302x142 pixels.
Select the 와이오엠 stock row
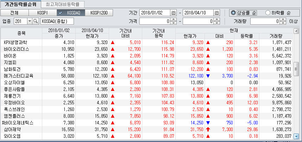pyautogui.click(x=146, y=136)
